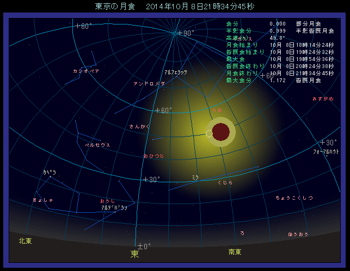Screen dimensions: 350x271
Task: Click the small white circle beside the moon
Action: click(210, 133)
